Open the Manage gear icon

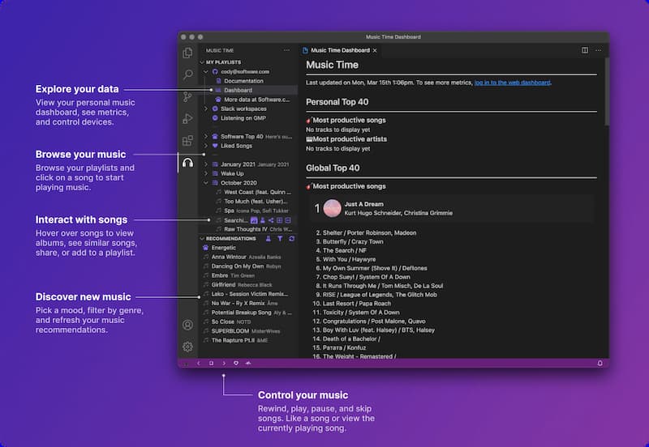187,347
